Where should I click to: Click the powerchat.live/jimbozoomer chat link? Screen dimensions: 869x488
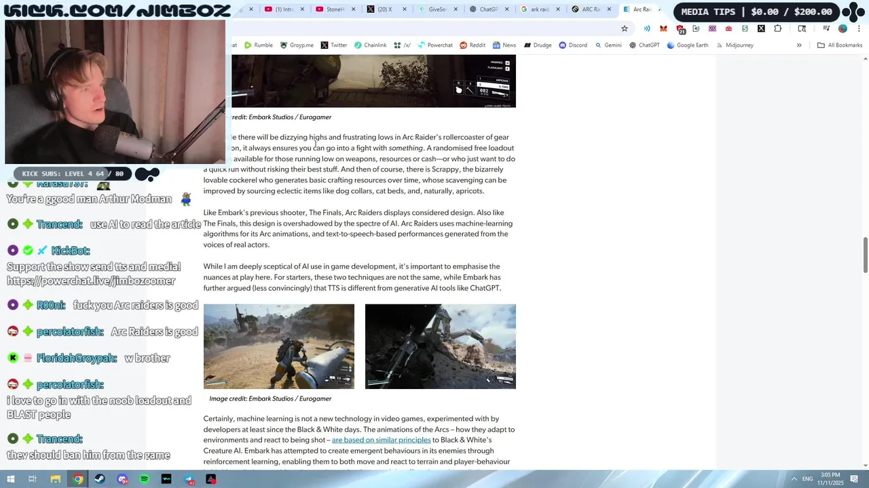tap(91, 281)
